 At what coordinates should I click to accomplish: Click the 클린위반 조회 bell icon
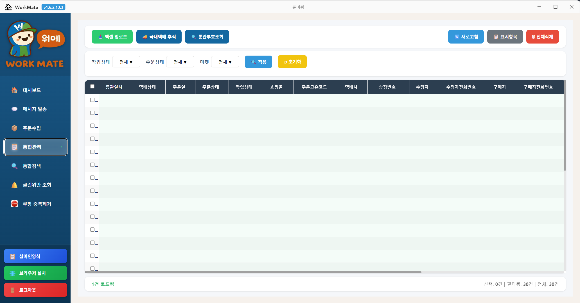tap(14, 185)
